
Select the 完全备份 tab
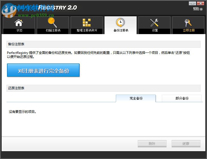pos(136,98)
